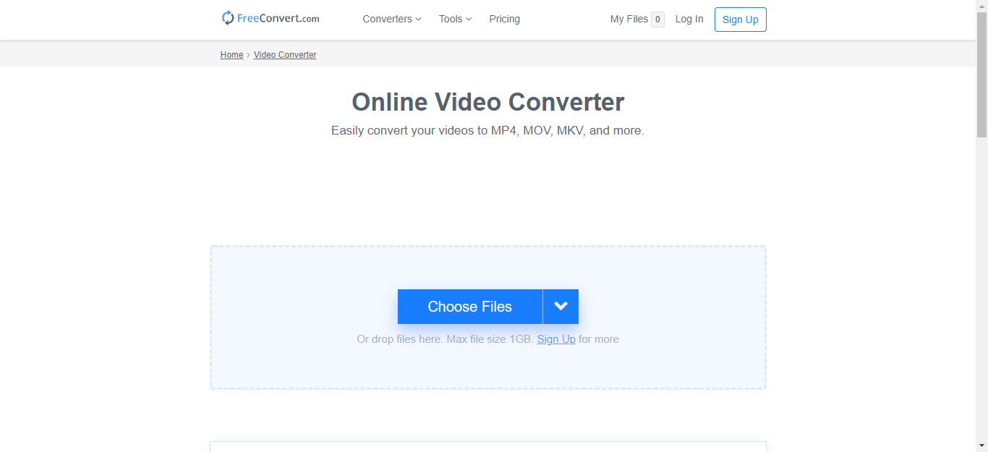Expand the chevron beside Converters
This screenshot has width=988, height=452.
click(418, 20)
